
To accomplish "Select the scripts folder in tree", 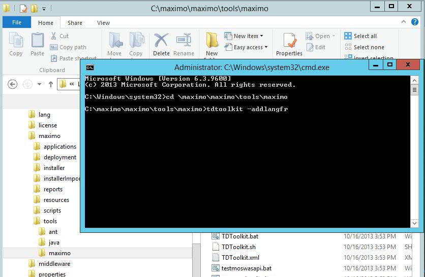I will point(47,211).
